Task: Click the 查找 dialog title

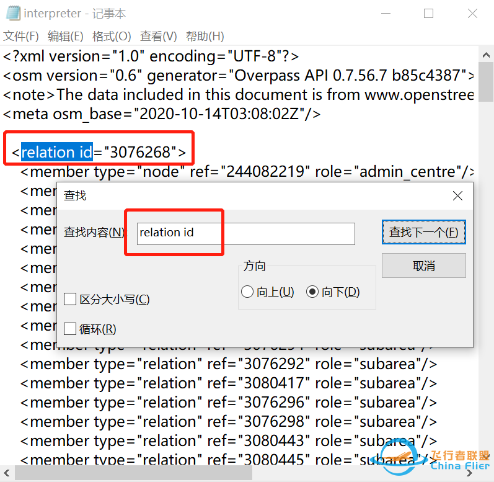Action: pyautogui.click(x=75, y=195)
